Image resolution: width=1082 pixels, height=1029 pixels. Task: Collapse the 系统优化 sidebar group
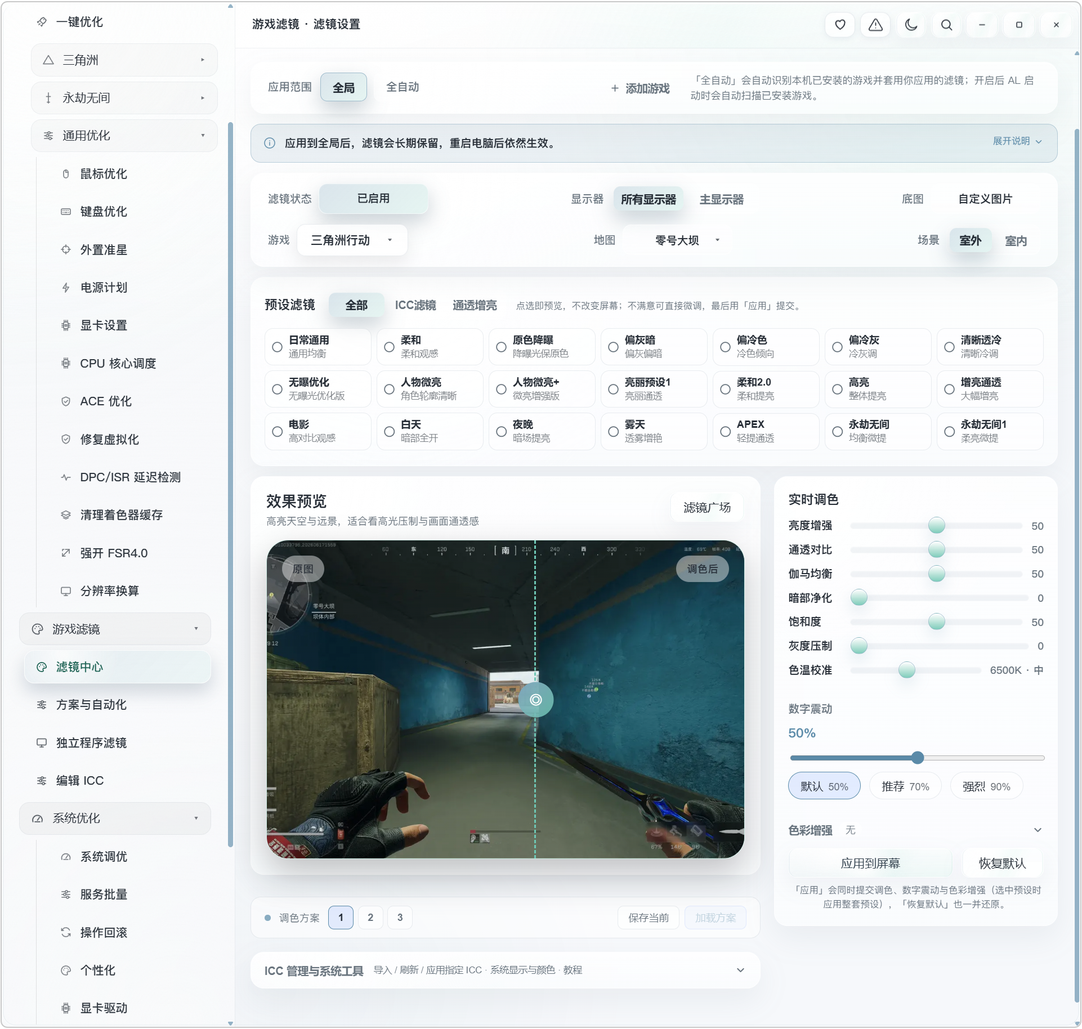pyautogui.click(x=115, y=818)
